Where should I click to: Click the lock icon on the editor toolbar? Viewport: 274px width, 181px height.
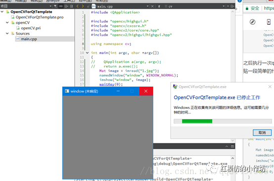tap(88, 6)
